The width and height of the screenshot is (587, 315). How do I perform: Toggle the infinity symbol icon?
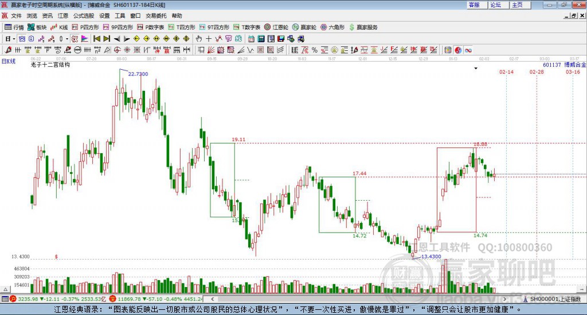(468, 50)
